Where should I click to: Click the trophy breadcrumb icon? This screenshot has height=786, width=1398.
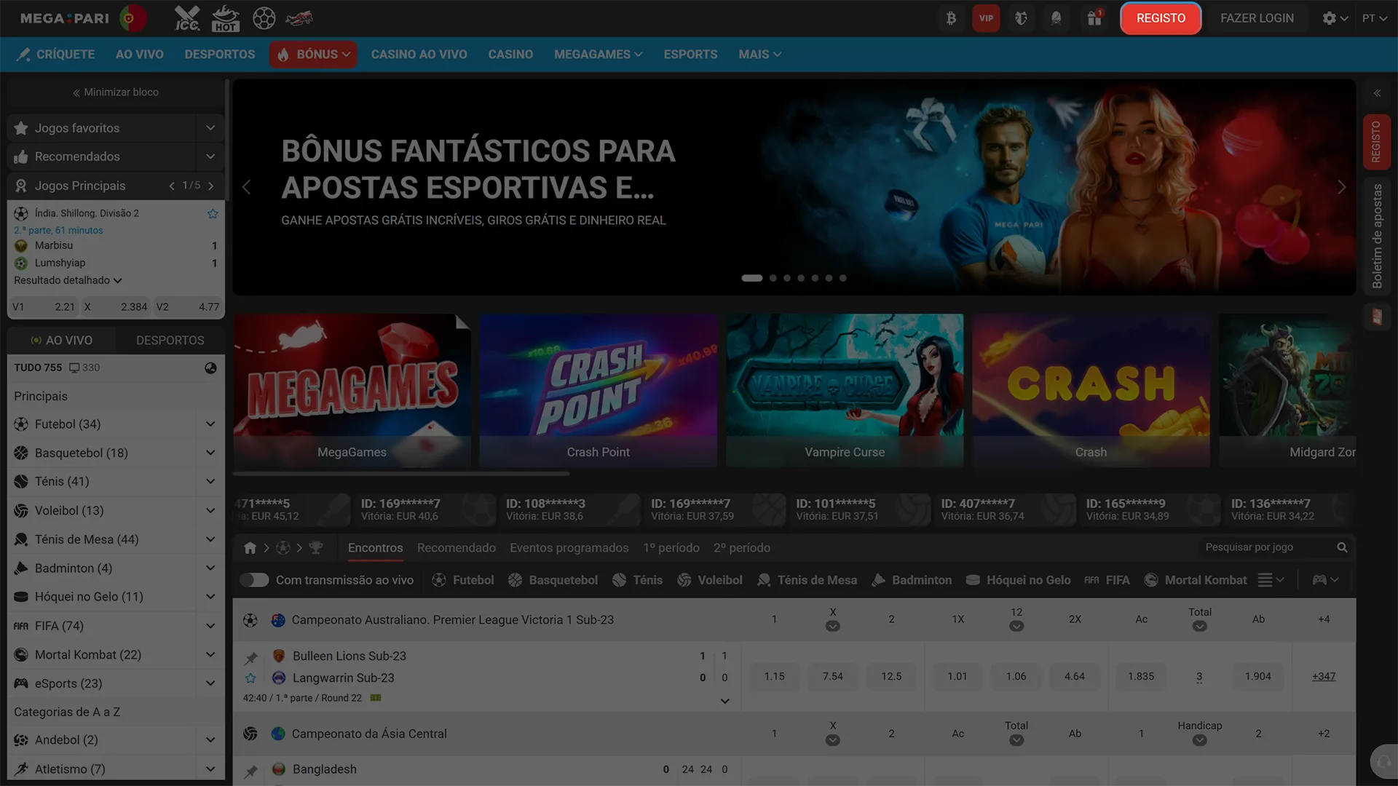[x=315, y=548]
